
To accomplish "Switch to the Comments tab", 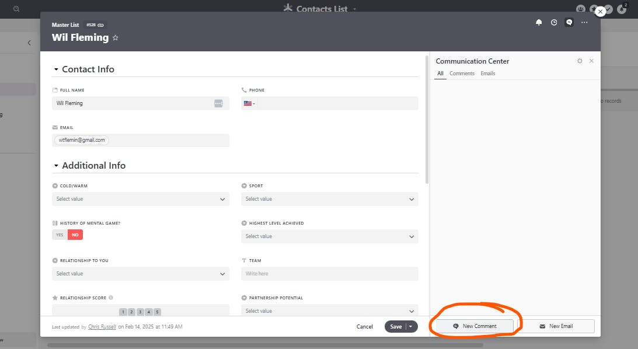I will (462, 74).
